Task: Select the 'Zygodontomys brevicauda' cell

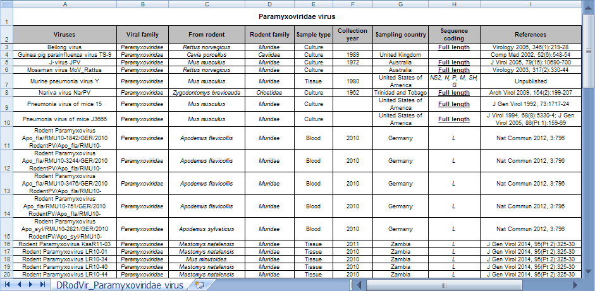Action: point(206,93)
